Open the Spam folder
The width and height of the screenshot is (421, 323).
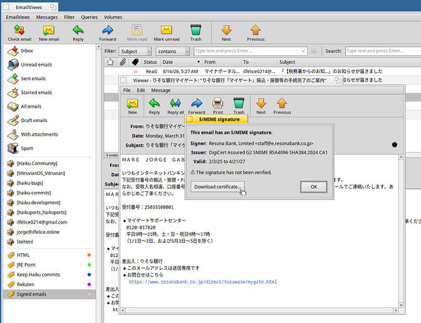click(x=50, y=149)
